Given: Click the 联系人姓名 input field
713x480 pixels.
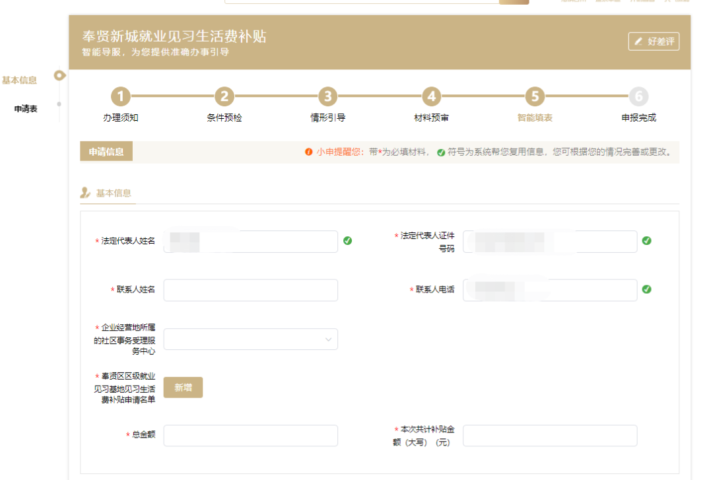Looking at the screenshot, I should pos(250,289).
